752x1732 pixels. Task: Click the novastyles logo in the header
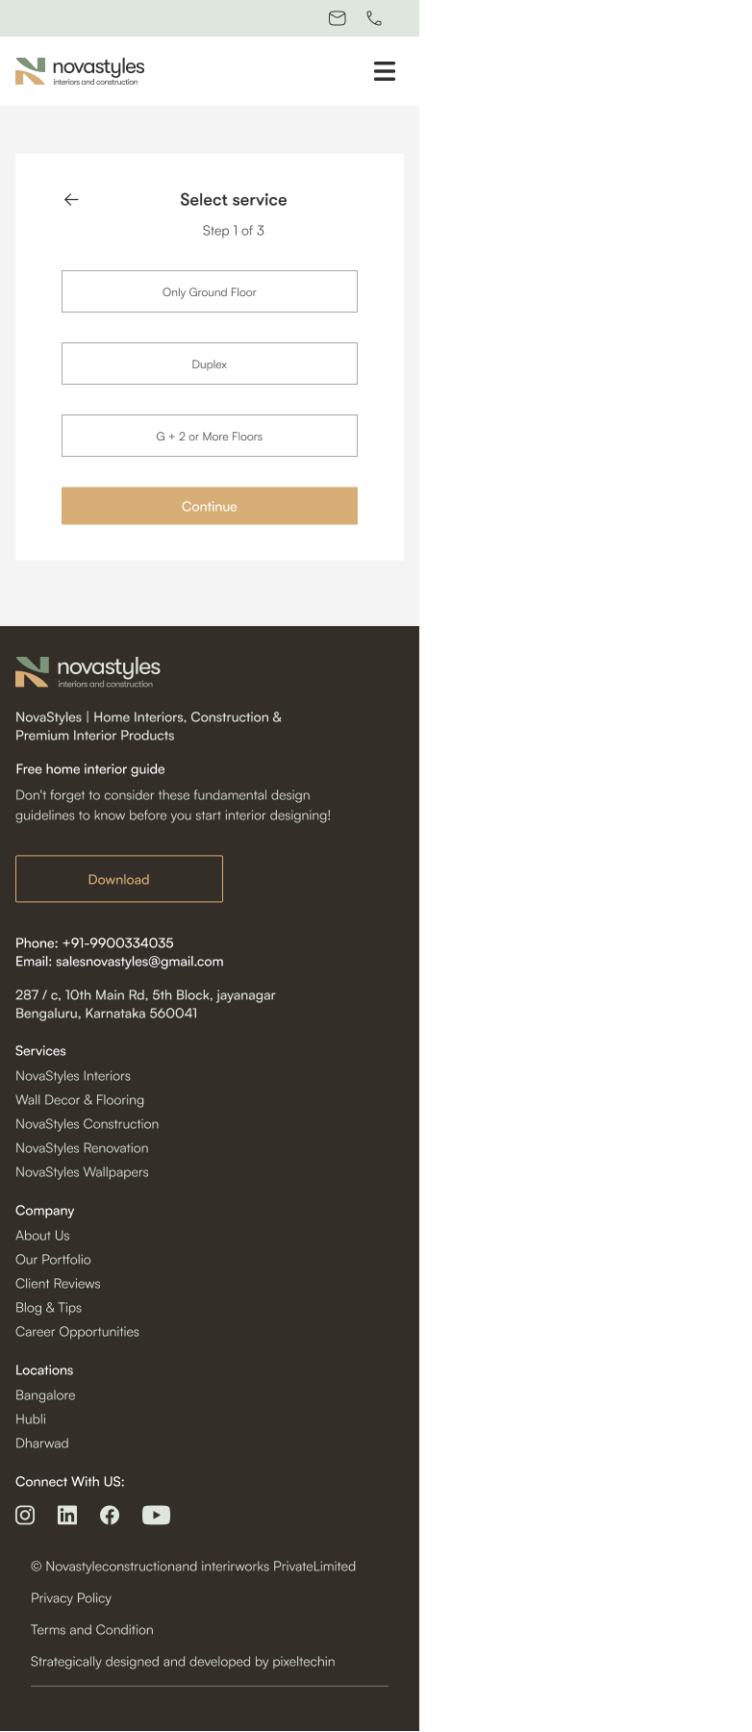[80, 71]
